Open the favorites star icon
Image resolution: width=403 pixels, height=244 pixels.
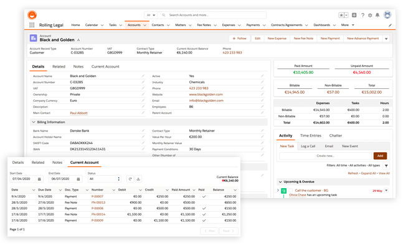point(341,15)
